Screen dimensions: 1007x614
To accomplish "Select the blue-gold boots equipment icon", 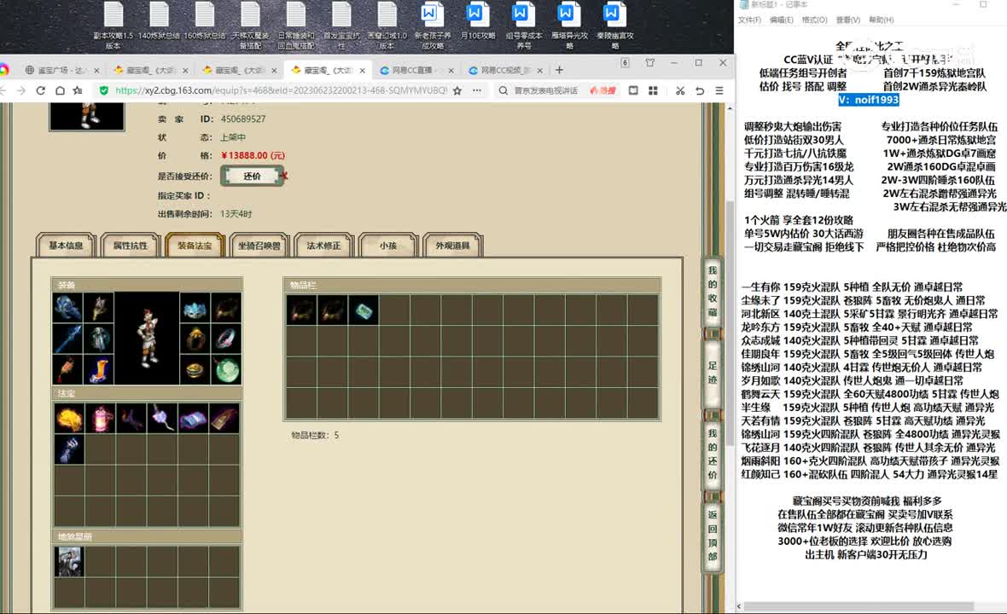I will (99, 369).
